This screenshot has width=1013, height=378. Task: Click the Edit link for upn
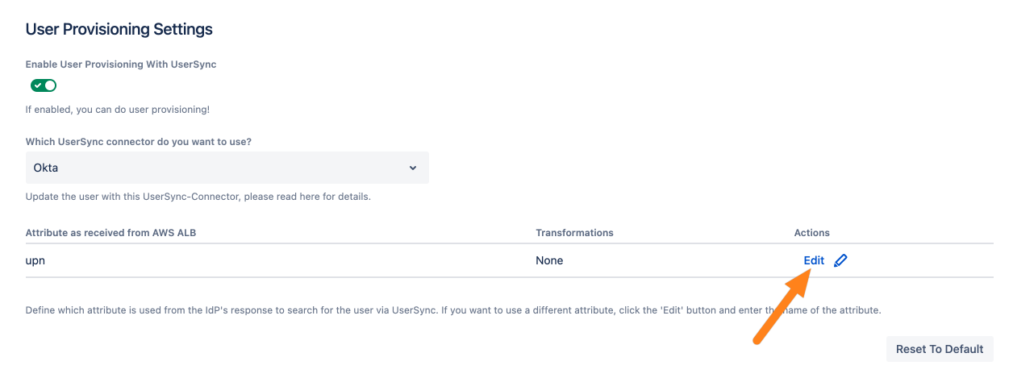(814, 260)
